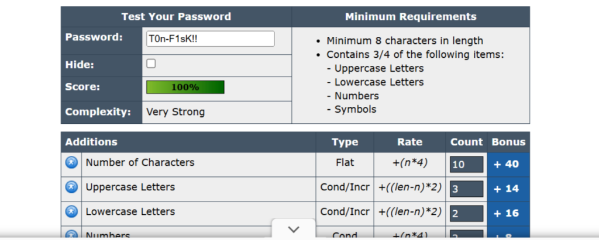This screenshot has height=240, width=599.
Task: Click the star icon beside Uppercase Letters
Action: tap(71, 187)
